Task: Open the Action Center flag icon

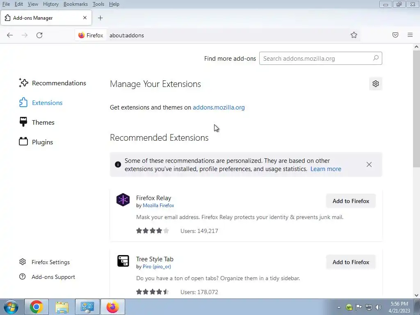Action: coord(358,307)
